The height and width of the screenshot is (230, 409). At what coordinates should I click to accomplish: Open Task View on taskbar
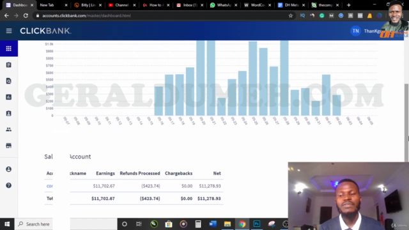click(x=139, y=224)
